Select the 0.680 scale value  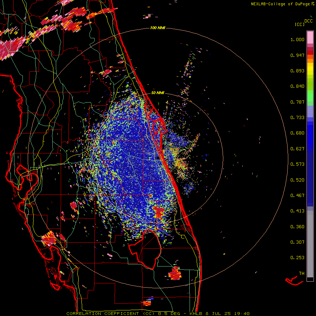pos(297,133)
